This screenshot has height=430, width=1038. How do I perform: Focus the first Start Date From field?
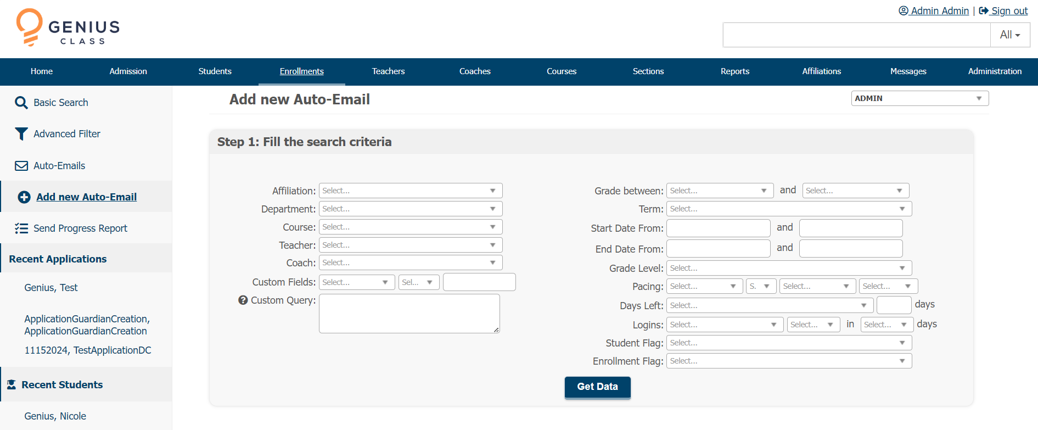[718, 228]
